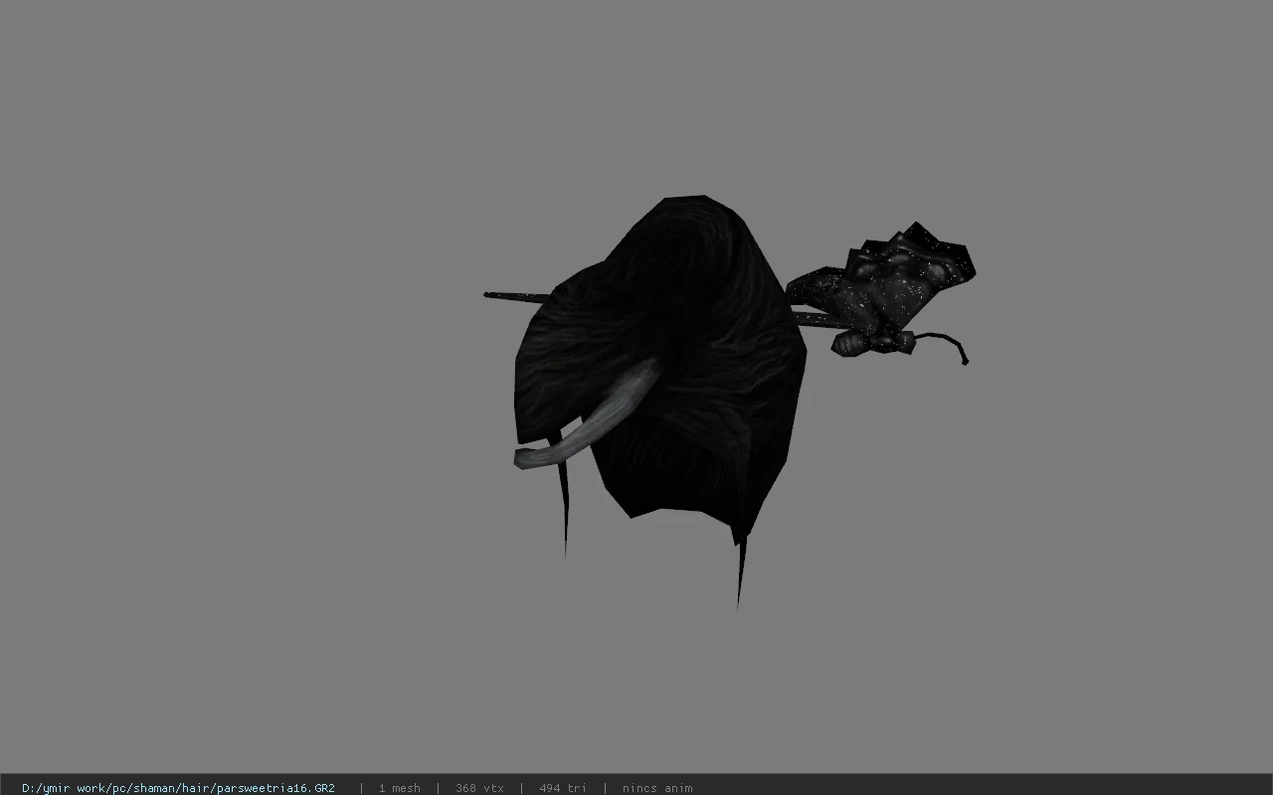
Task: Click the '1 mesh' status entry
Action: point(399,788)
